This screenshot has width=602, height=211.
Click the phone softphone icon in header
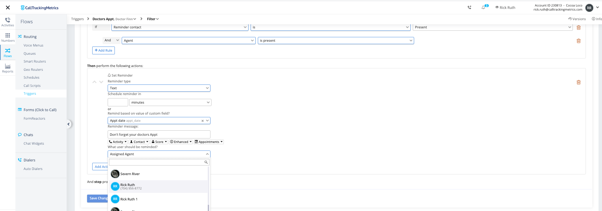click(469, 7)
